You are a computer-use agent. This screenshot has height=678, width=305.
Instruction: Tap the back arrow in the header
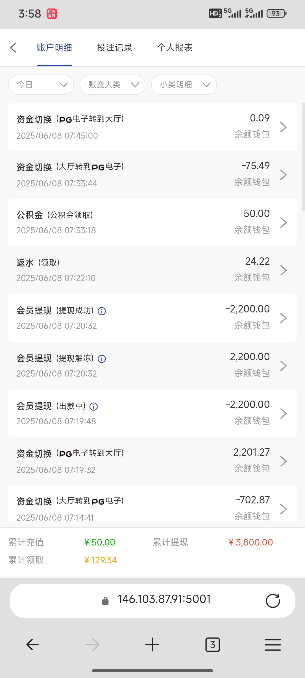[x=13, y=48]
